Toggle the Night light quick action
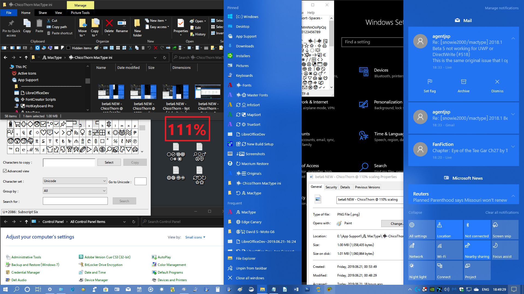This screenshot has height=294, width=524. point(421,270)
